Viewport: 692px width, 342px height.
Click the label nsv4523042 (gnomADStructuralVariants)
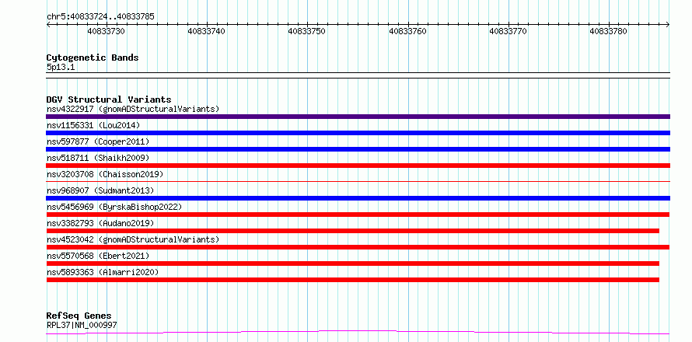[x=133, y=239]
